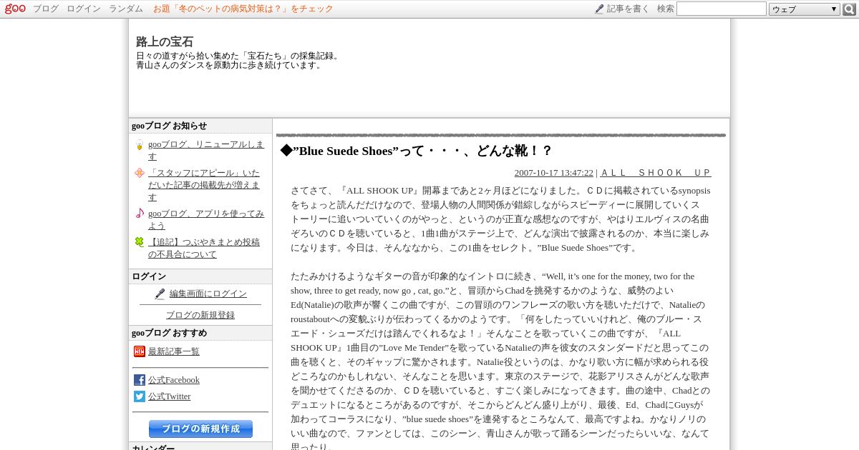Open the ＡＬＬ ＳＨＯＯＫ ＵＰ category link
Image resolution: width=859 pixels, height=450 pixels.
coord(656,173)
